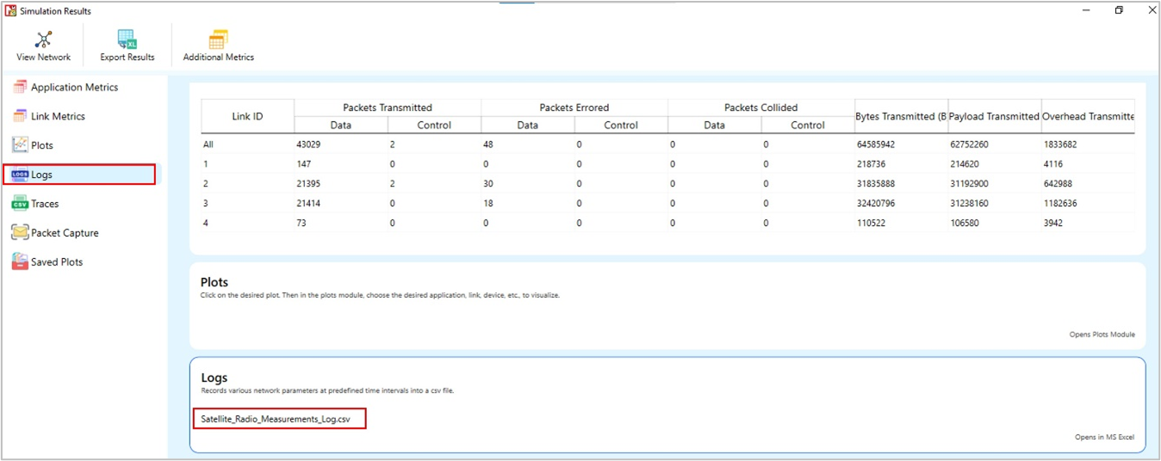
Task: Select the All row in link table
Action: coord(208,144)
